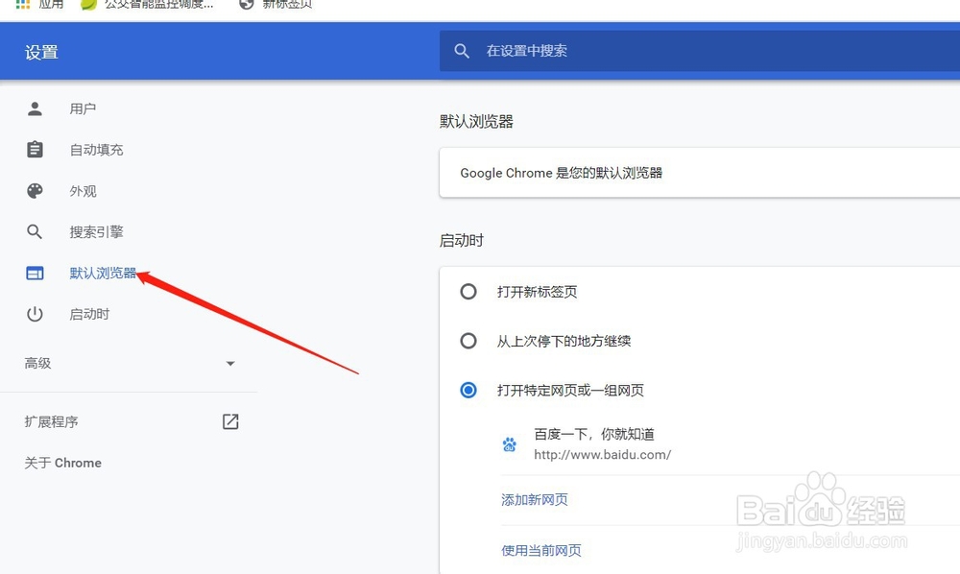Click the 应用 bookmarks bar label
This screenshot has width=960, height=574.
pyautogui.click(x=52, y=4)
